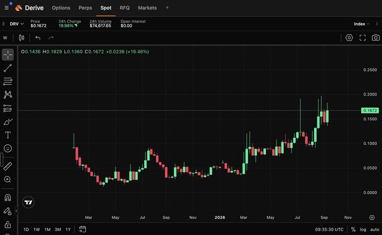Switch to the Perps tab
This screenshot has width=382, height=235.
85,8
